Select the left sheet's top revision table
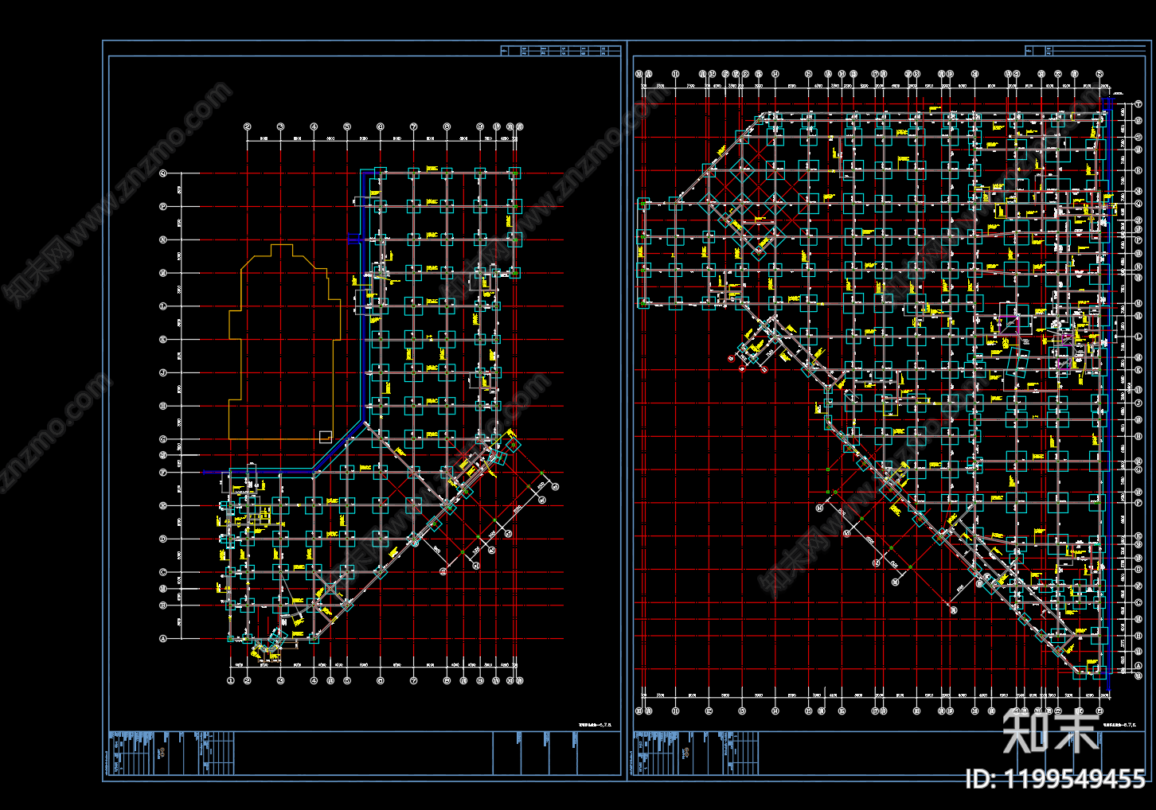Screen dimensions: 1156x810 560,51
